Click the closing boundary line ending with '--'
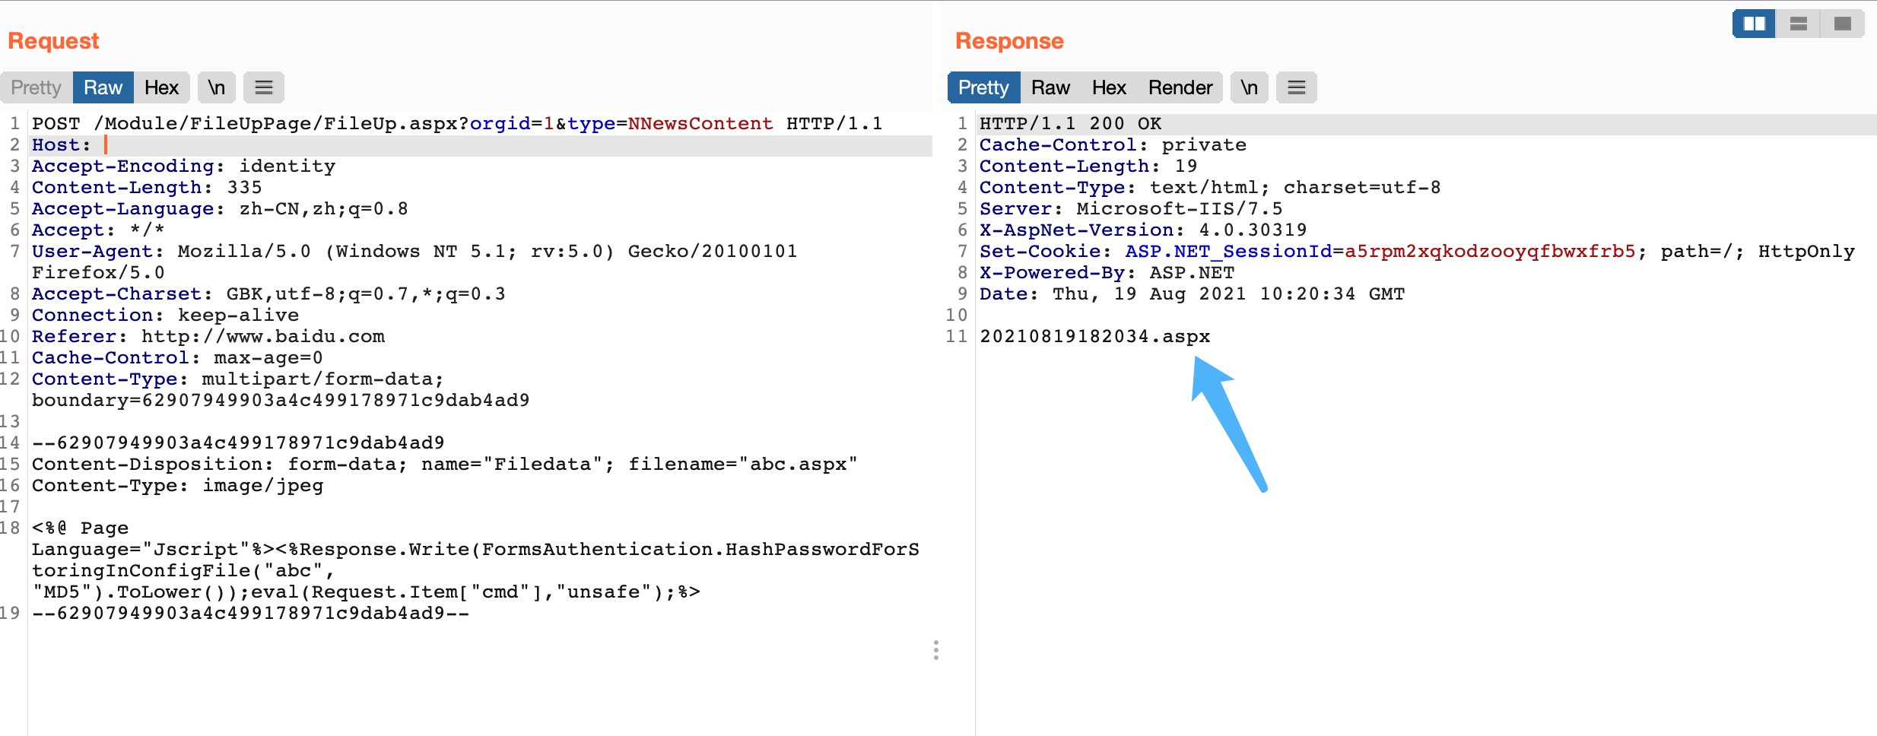 250,614
